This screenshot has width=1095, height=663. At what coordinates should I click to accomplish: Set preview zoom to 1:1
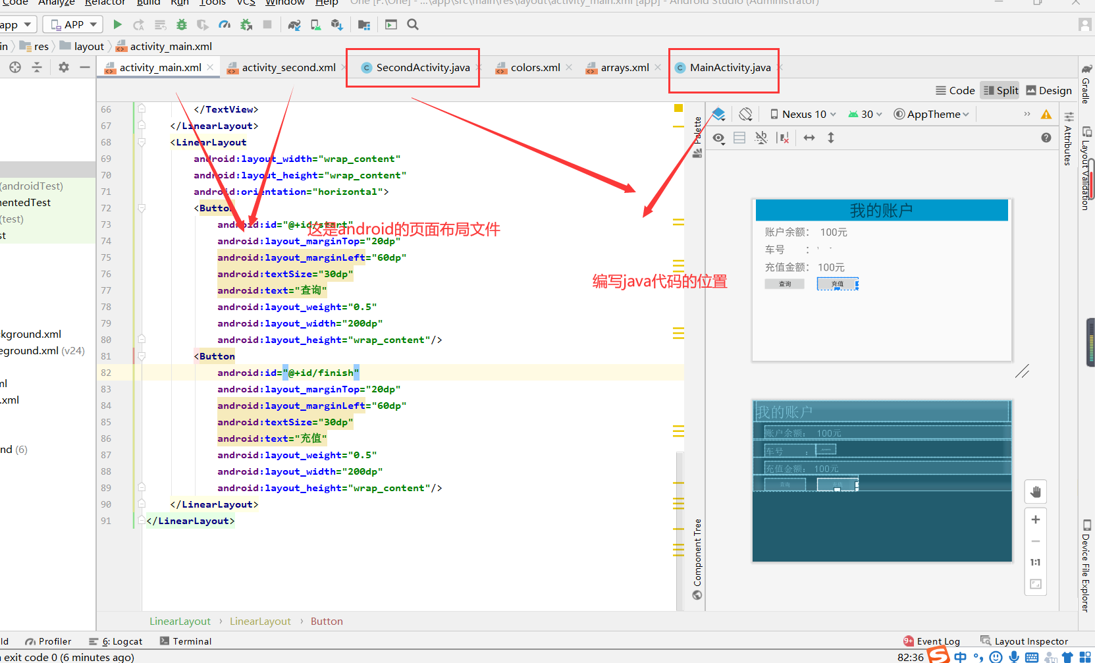tap(1036, 562)
